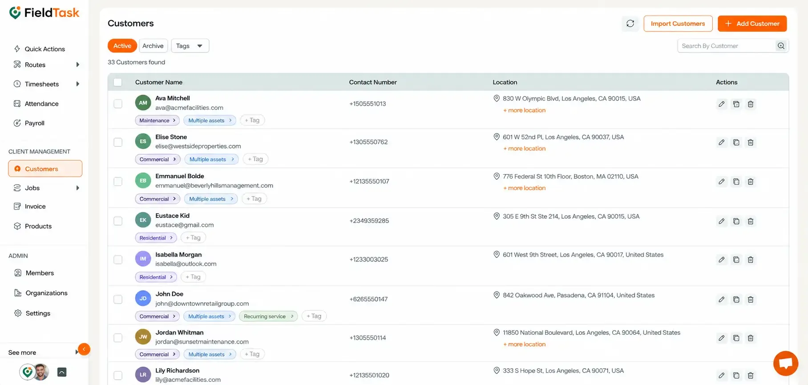Copy Emmanuel Bolde record icon
The image size is (808, 385).
pyautogui.click(x=736, y=181)
